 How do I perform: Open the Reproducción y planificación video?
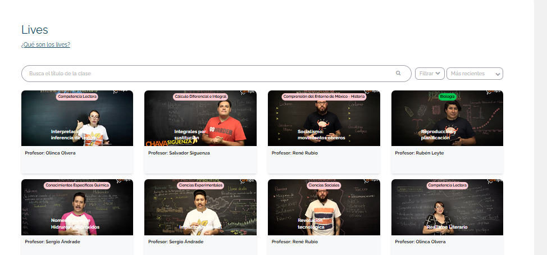click(x=447, y=119)
